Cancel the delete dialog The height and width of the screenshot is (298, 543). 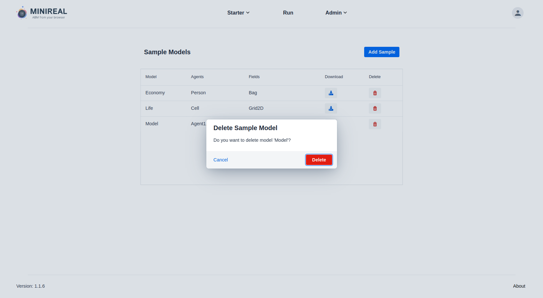coord(221,160)
